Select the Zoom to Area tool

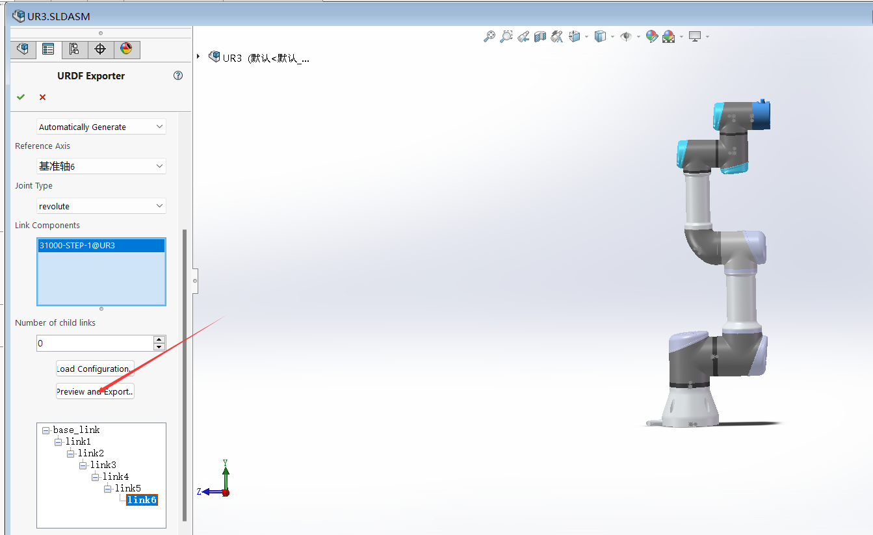(506, 36)
